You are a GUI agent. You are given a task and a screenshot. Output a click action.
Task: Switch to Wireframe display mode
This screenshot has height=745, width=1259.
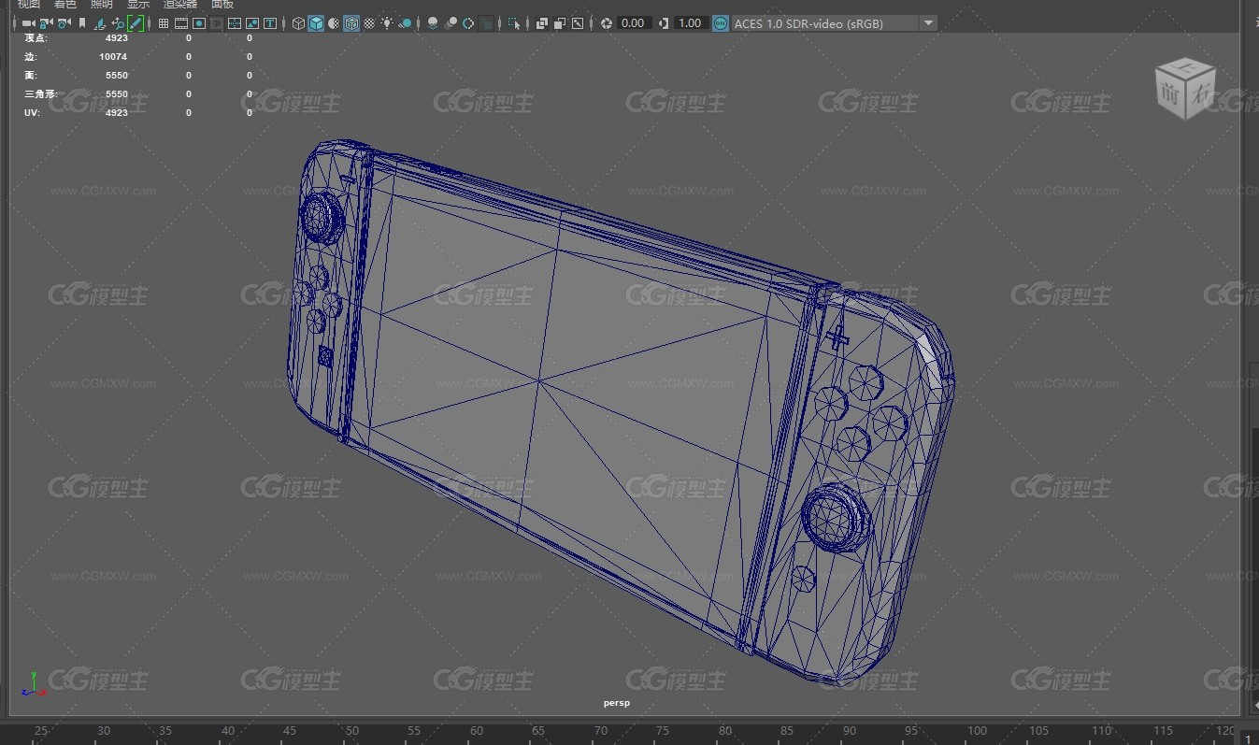pos(298,23)
